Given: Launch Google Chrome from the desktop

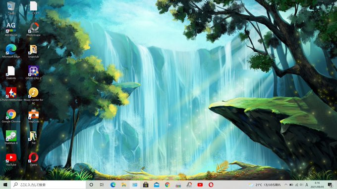Looking at the screenshot, I should point(11,116).
